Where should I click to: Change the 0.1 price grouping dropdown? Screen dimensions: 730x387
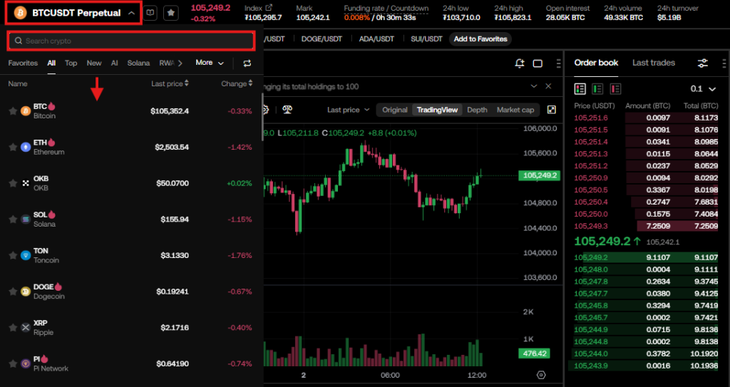click(x=703, y=88)
